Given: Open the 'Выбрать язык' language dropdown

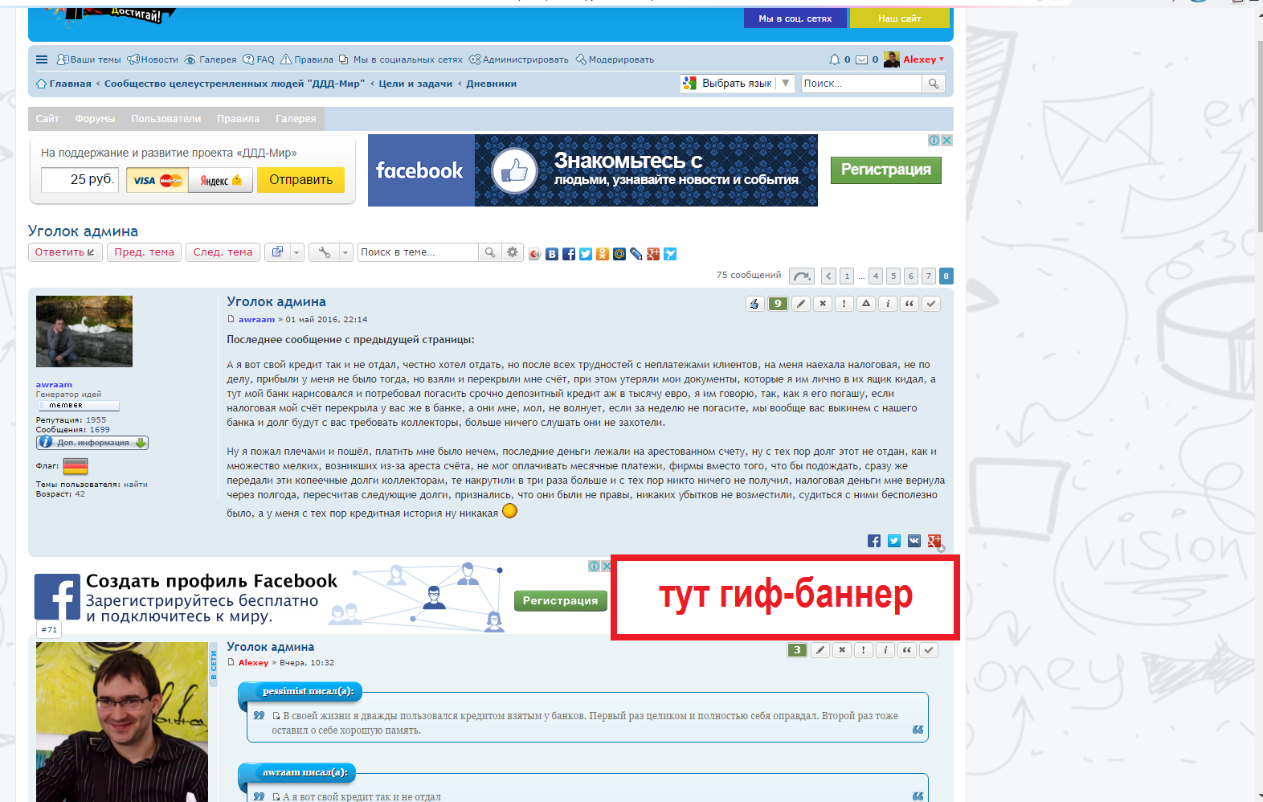Looking at the screenshot, I should [x=738, y=83].
